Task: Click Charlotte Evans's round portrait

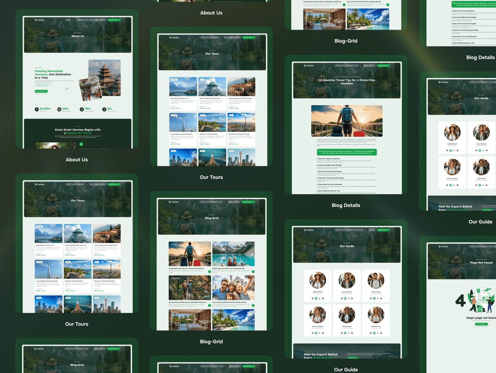Action: click(x=376, y=315)
